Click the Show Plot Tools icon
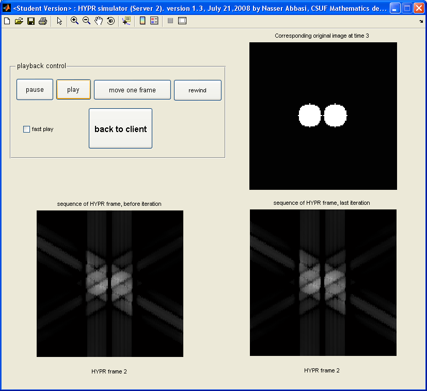427x391 pixels. [182, 21]
